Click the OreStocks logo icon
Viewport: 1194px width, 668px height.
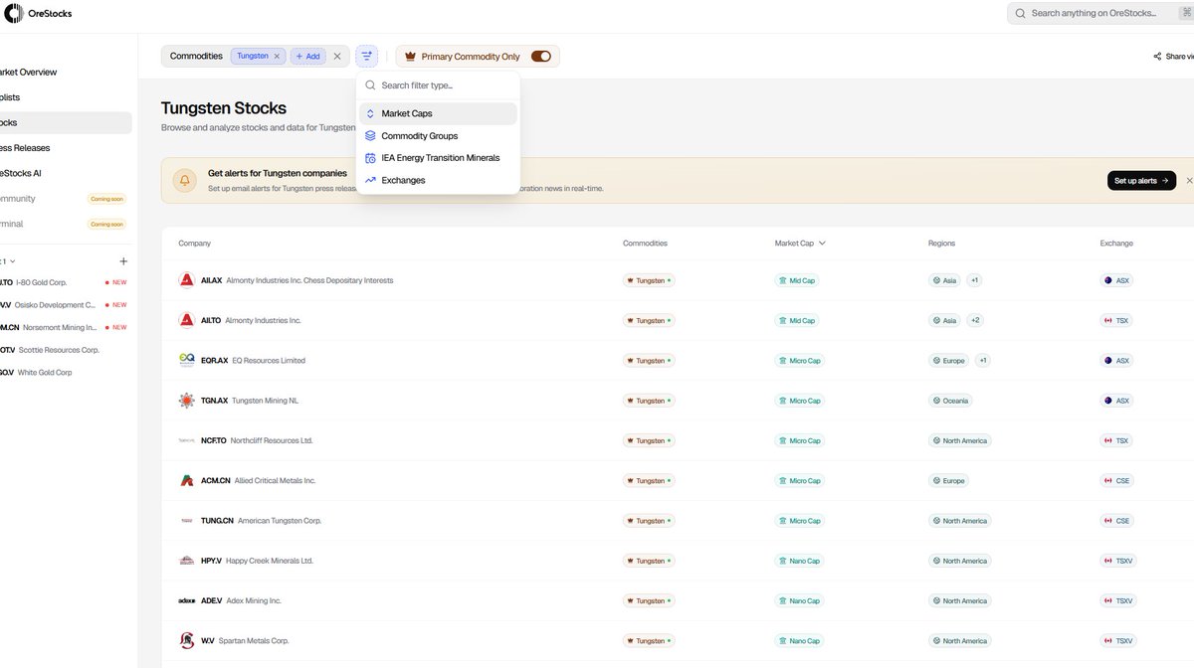tap(12, 13)
